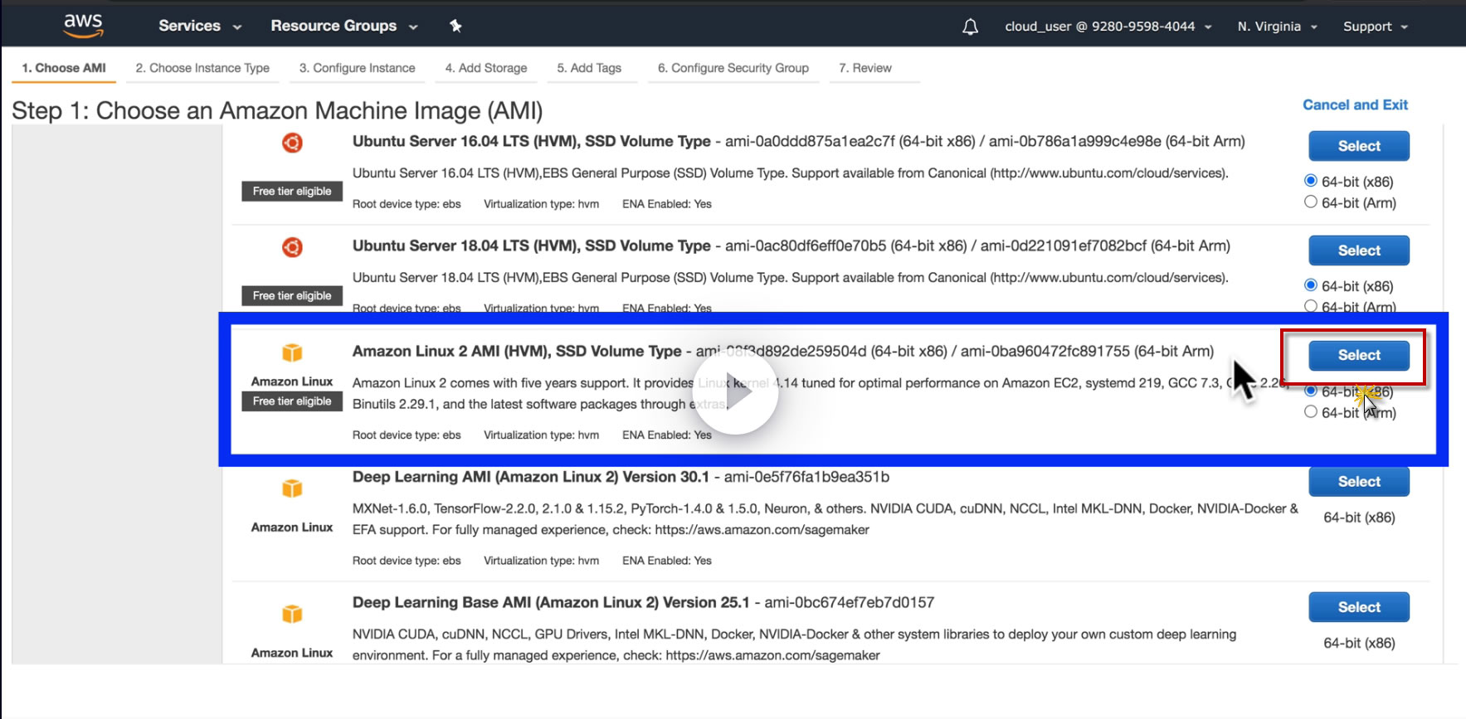
Task: Choose 64-bit (x86) for Ubuntu 16.04
Action: 1311,181
